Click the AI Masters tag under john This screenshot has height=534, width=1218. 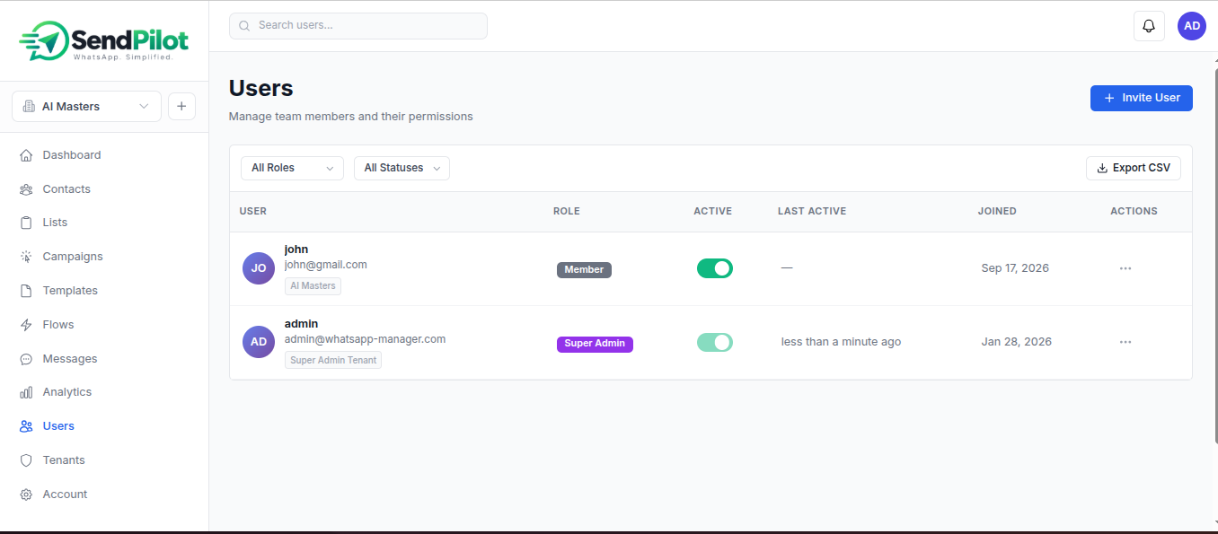pos(313,286)
